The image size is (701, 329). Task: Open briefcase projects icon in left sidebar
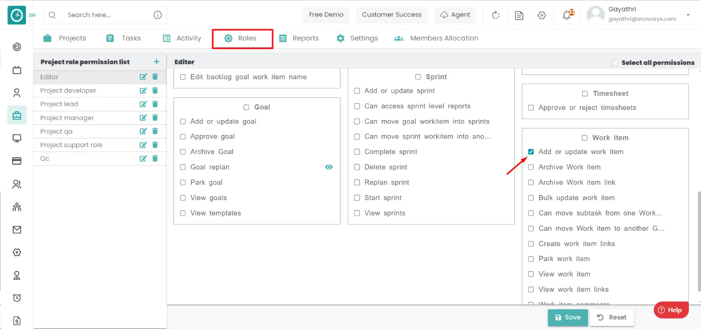click(17, 115)
